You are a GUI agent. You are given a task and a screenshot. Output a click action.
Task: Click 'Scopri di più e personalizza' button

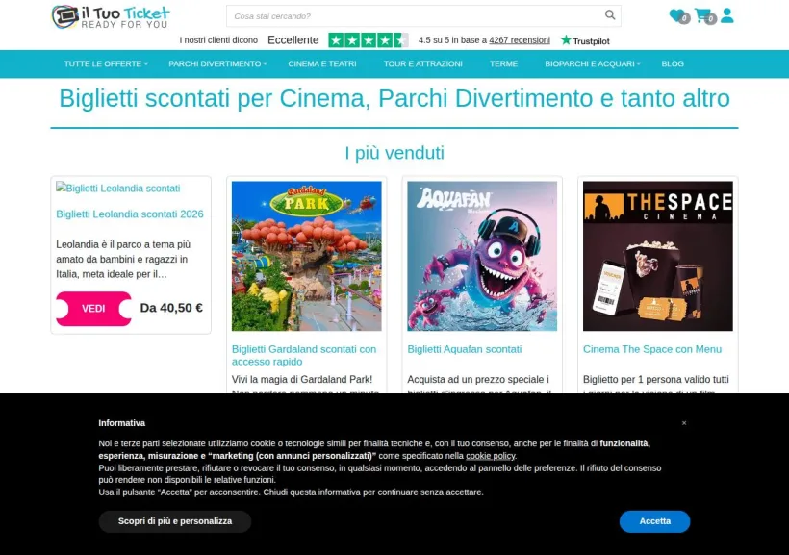[x=174, y=521]
